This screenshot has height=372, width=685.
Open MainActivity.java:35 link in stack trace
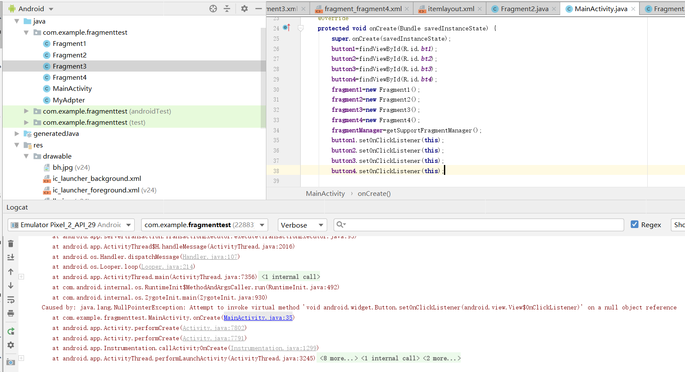(258, 318)
